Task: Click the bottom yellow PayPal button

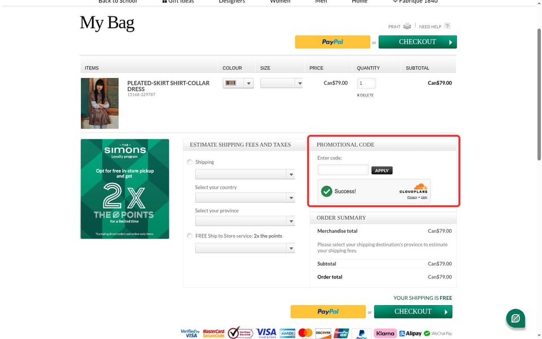Action: tap(328, 312)
